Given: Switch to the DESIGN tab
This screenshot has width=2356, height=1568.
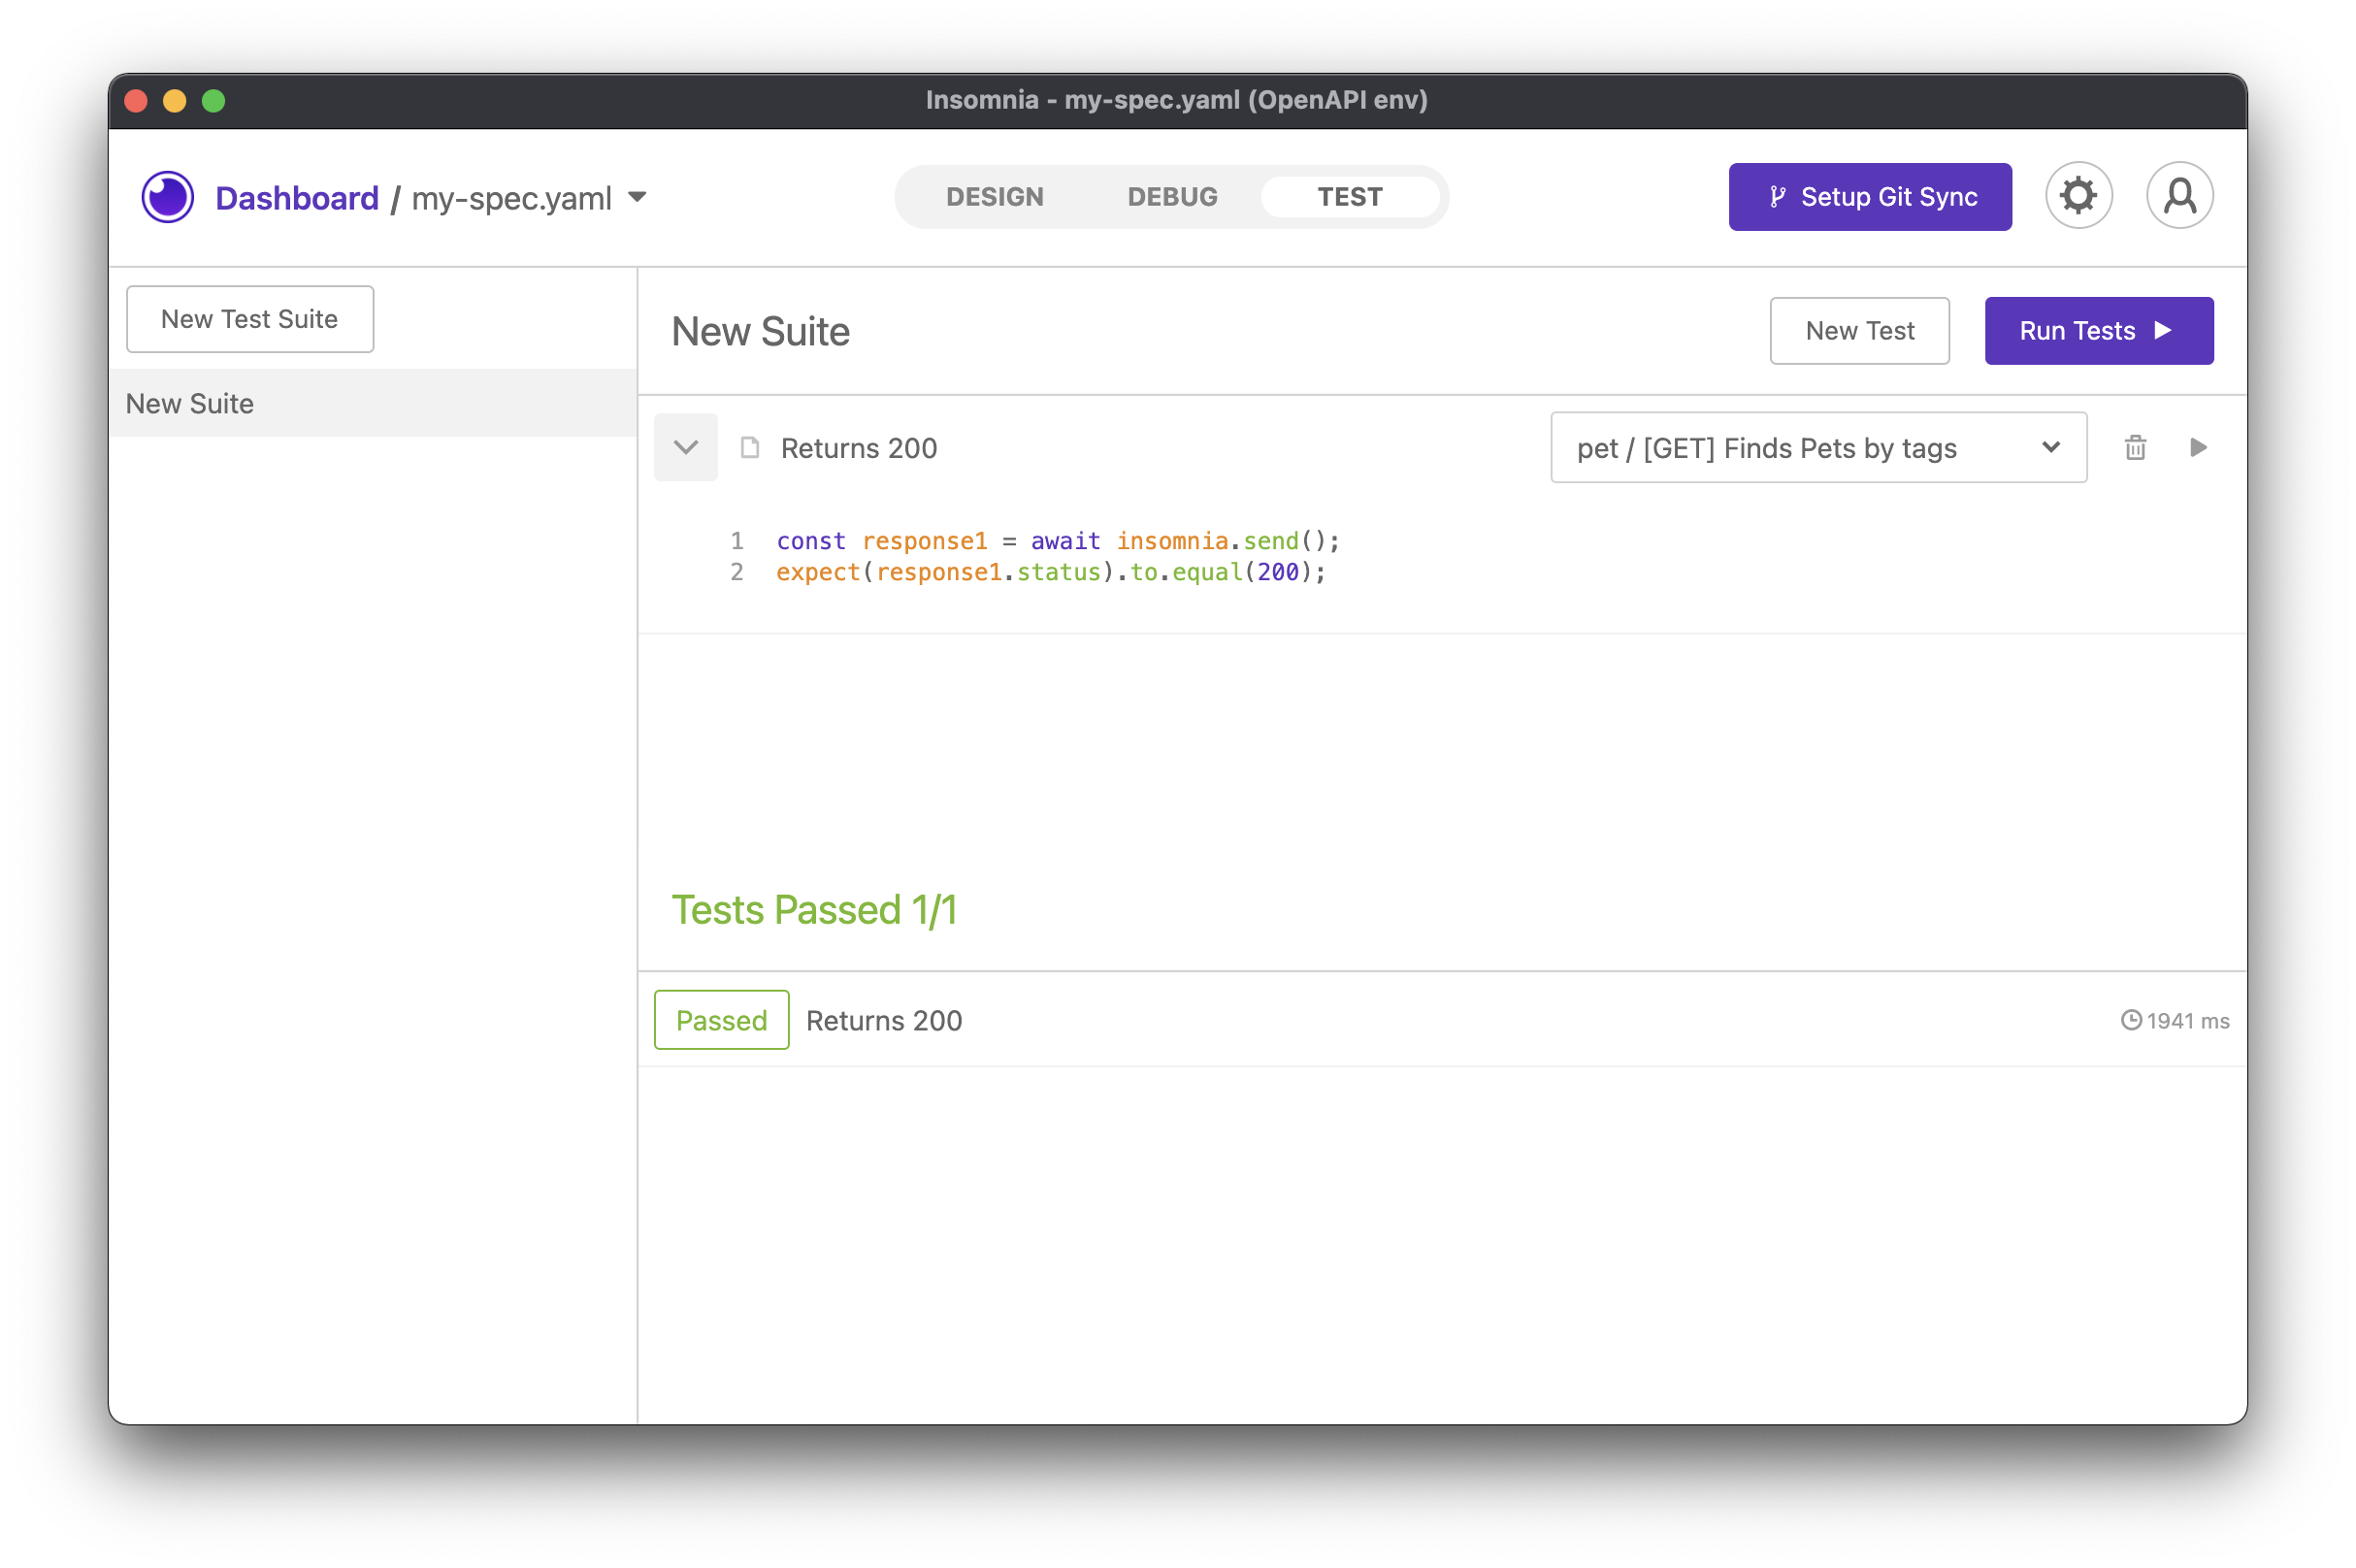Looking at the screenshot, I should (x=994, y=197).
